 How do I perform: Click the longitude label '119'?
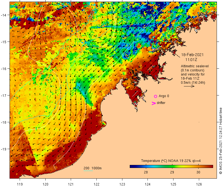(x=20, y=184)
